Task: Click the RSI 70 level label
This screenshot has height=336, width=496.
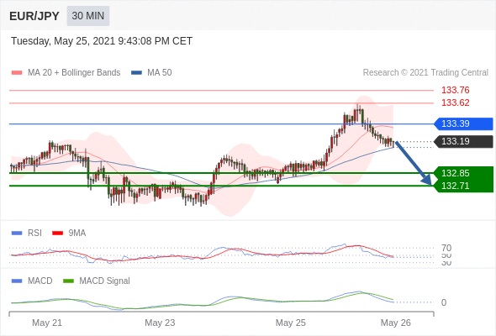Action: coord(446,248)
